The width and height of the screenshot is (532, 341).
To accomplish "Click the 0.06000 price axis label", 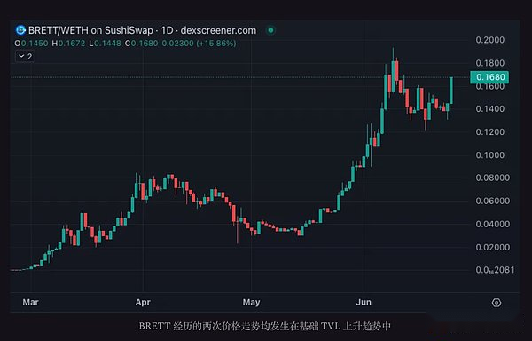I will [493, 201].
